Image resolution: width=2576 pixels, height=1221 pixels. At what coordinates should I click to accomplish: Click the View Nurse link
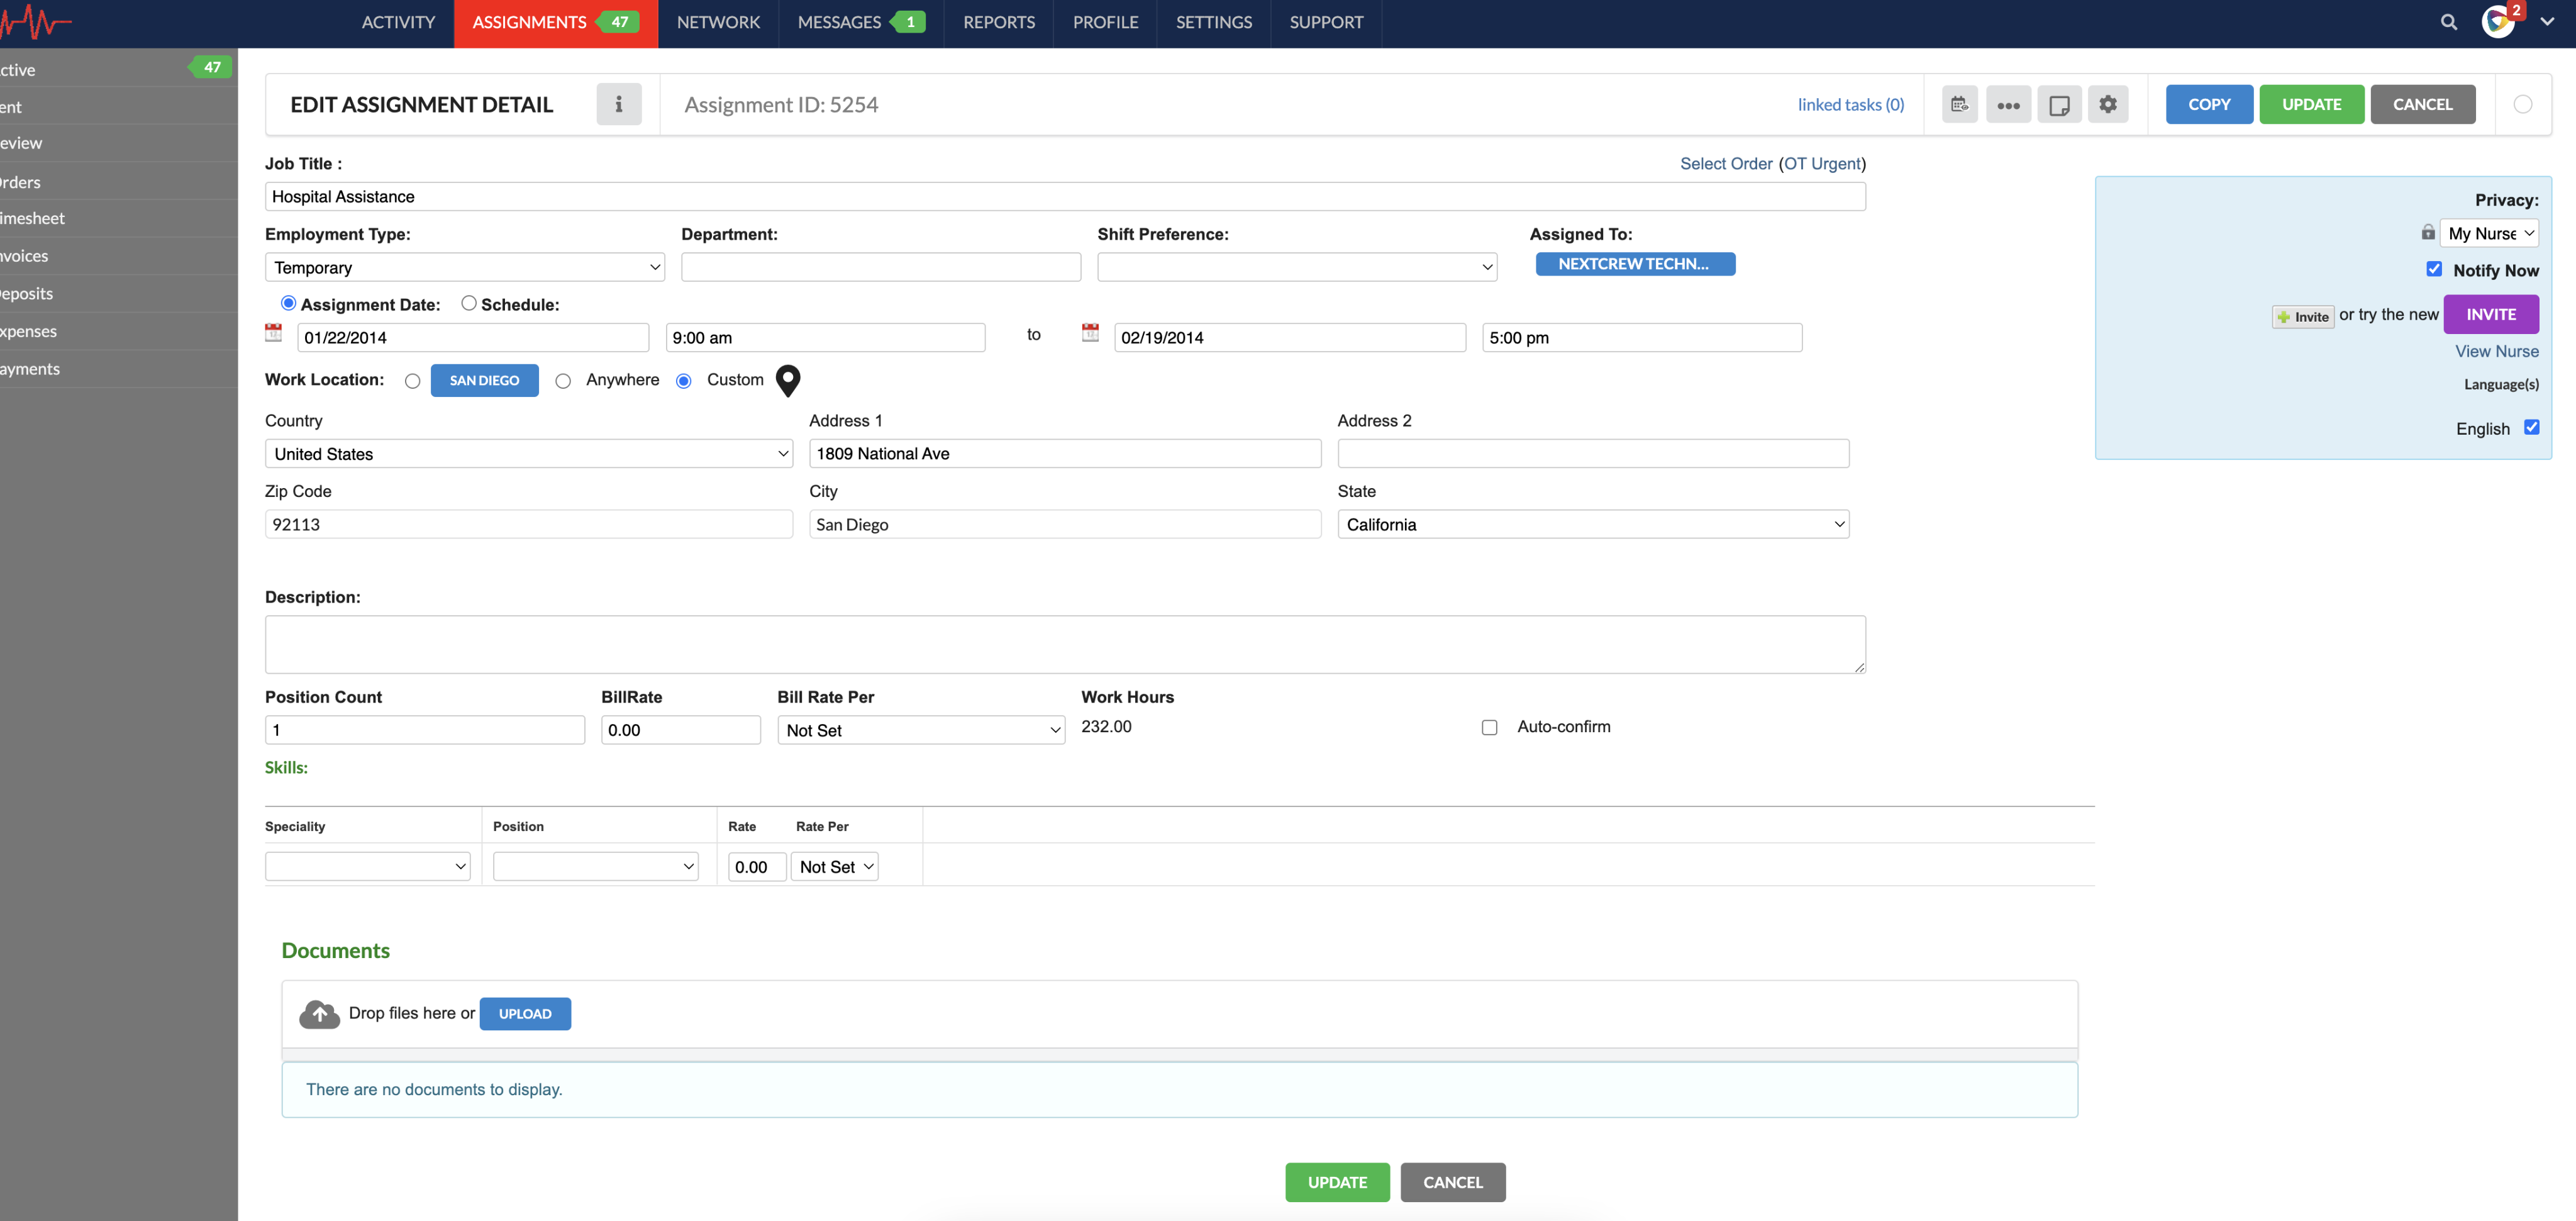2496,351
